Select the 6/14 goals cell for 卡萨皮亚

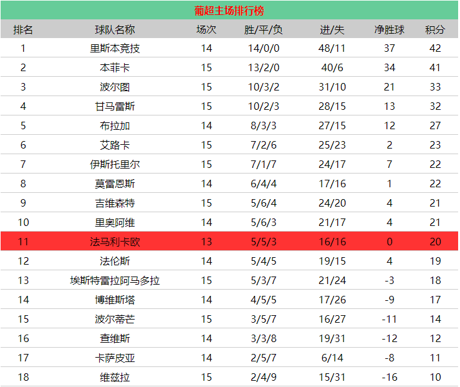click(332, 358)
